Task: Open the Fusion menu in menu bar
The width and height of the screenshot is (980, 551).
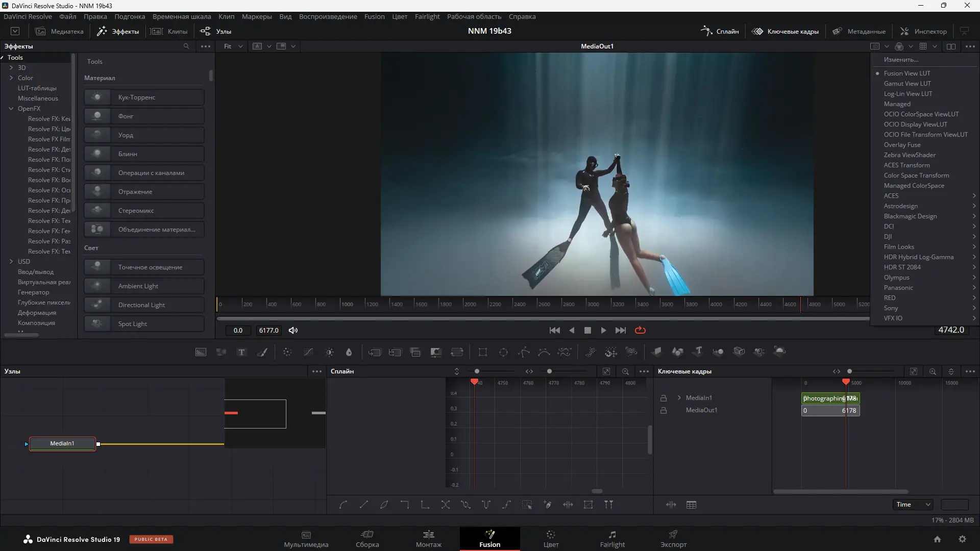Action: (x=374, y=16)
